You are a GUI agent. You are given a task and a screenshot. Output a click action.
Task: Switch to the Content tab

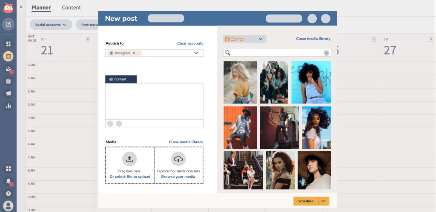[71, 8]
